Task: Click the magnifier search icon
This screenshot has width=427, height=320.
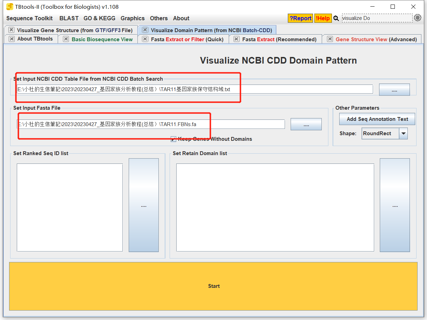Action: coord(336,18)
